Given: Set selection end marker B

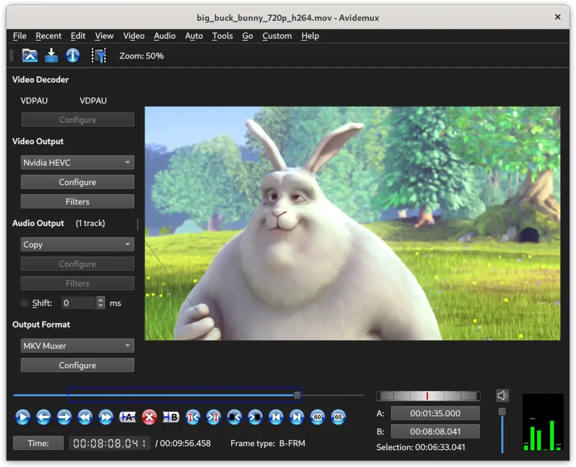Looking at the screenshot, I should tap(170, 417).
